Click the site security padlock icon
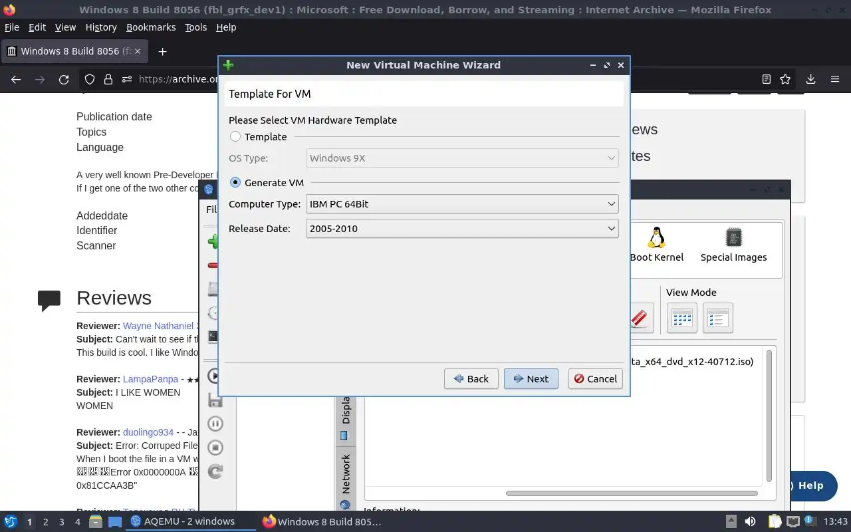Image resolution: width=851 pixels, height=532 pixels. tap(108, 79)
